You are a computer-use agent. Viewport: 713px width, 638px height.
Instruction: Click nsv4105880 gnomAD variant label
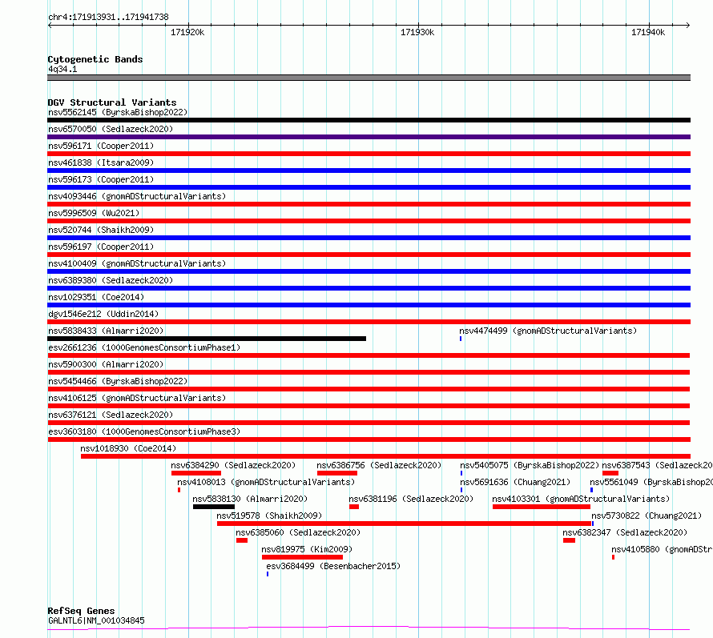pos(662,549)
